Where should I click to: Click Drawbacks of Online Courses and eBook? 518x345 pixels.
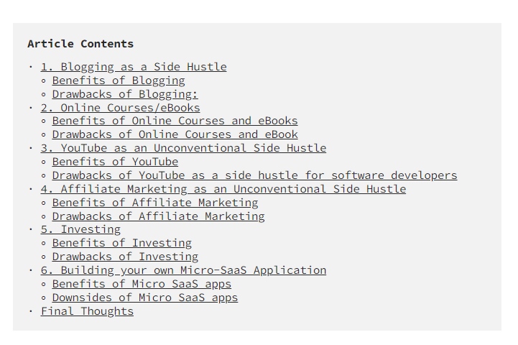click(x=175, y=134)
